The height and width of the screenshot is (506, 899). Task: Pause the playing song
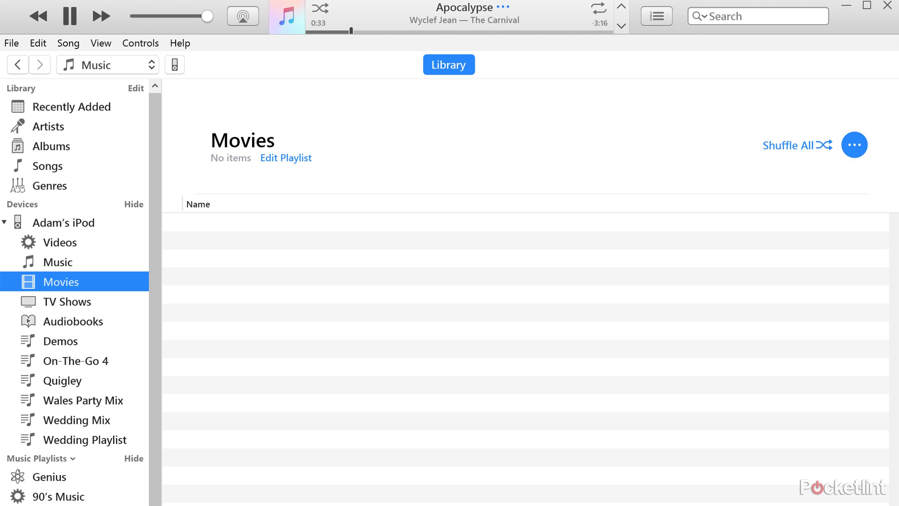(x=70, y=16)
